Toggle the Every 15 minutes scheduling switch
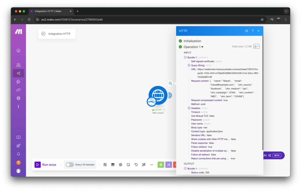 70,165
